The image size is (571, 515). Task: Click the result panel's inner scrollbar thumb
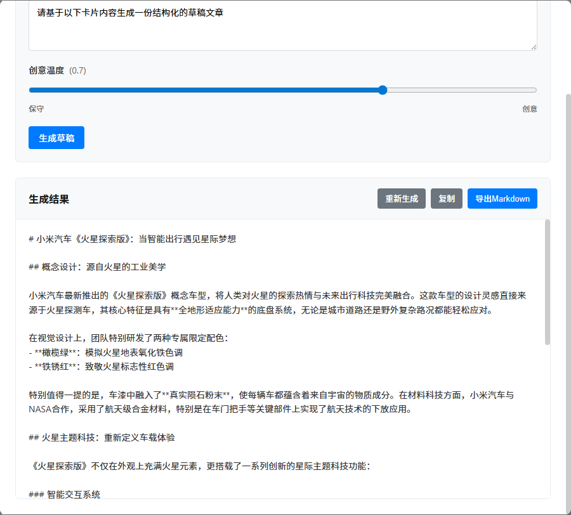(x=547, y=282)
